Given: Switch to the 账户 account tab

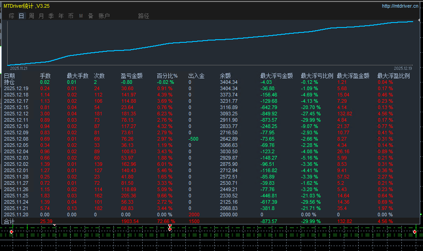Looking at the screenshot, I should tap(103, 16).
